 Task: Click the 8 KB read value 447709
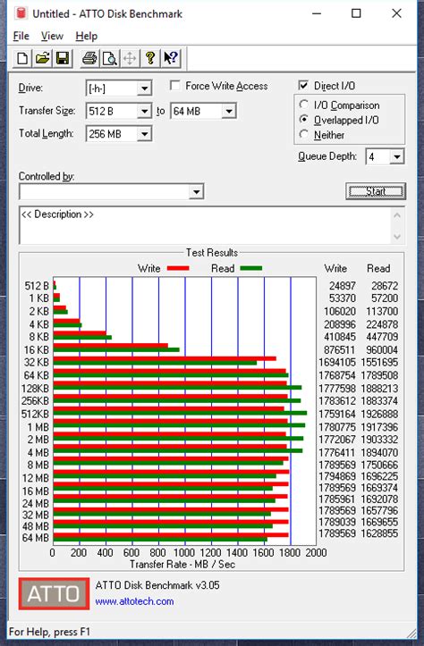point(382,337)
